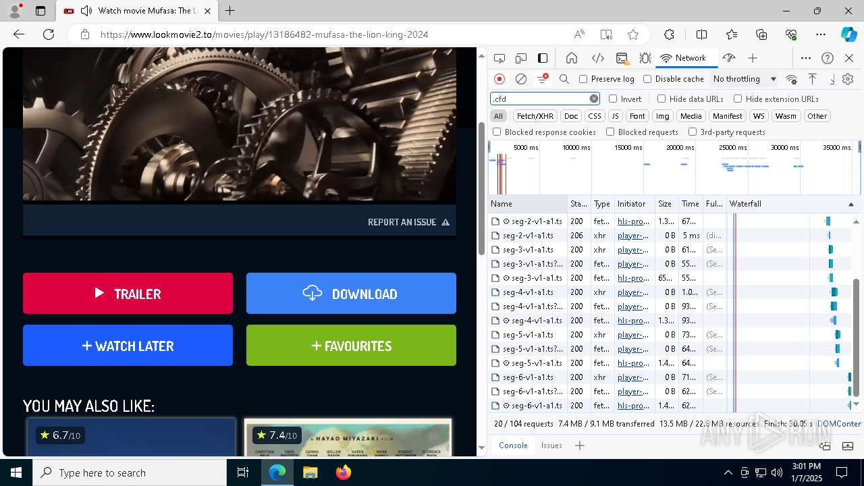Enable Disable cache checkbox

pyautogui.click(x=647, y=79)
